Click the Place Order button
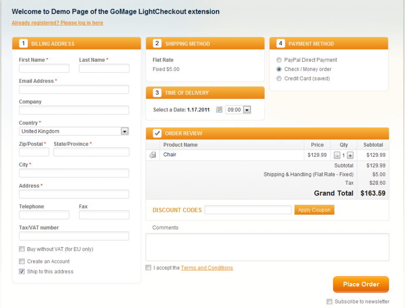Screen dimensions: 405x308 (x=361, y=284)
